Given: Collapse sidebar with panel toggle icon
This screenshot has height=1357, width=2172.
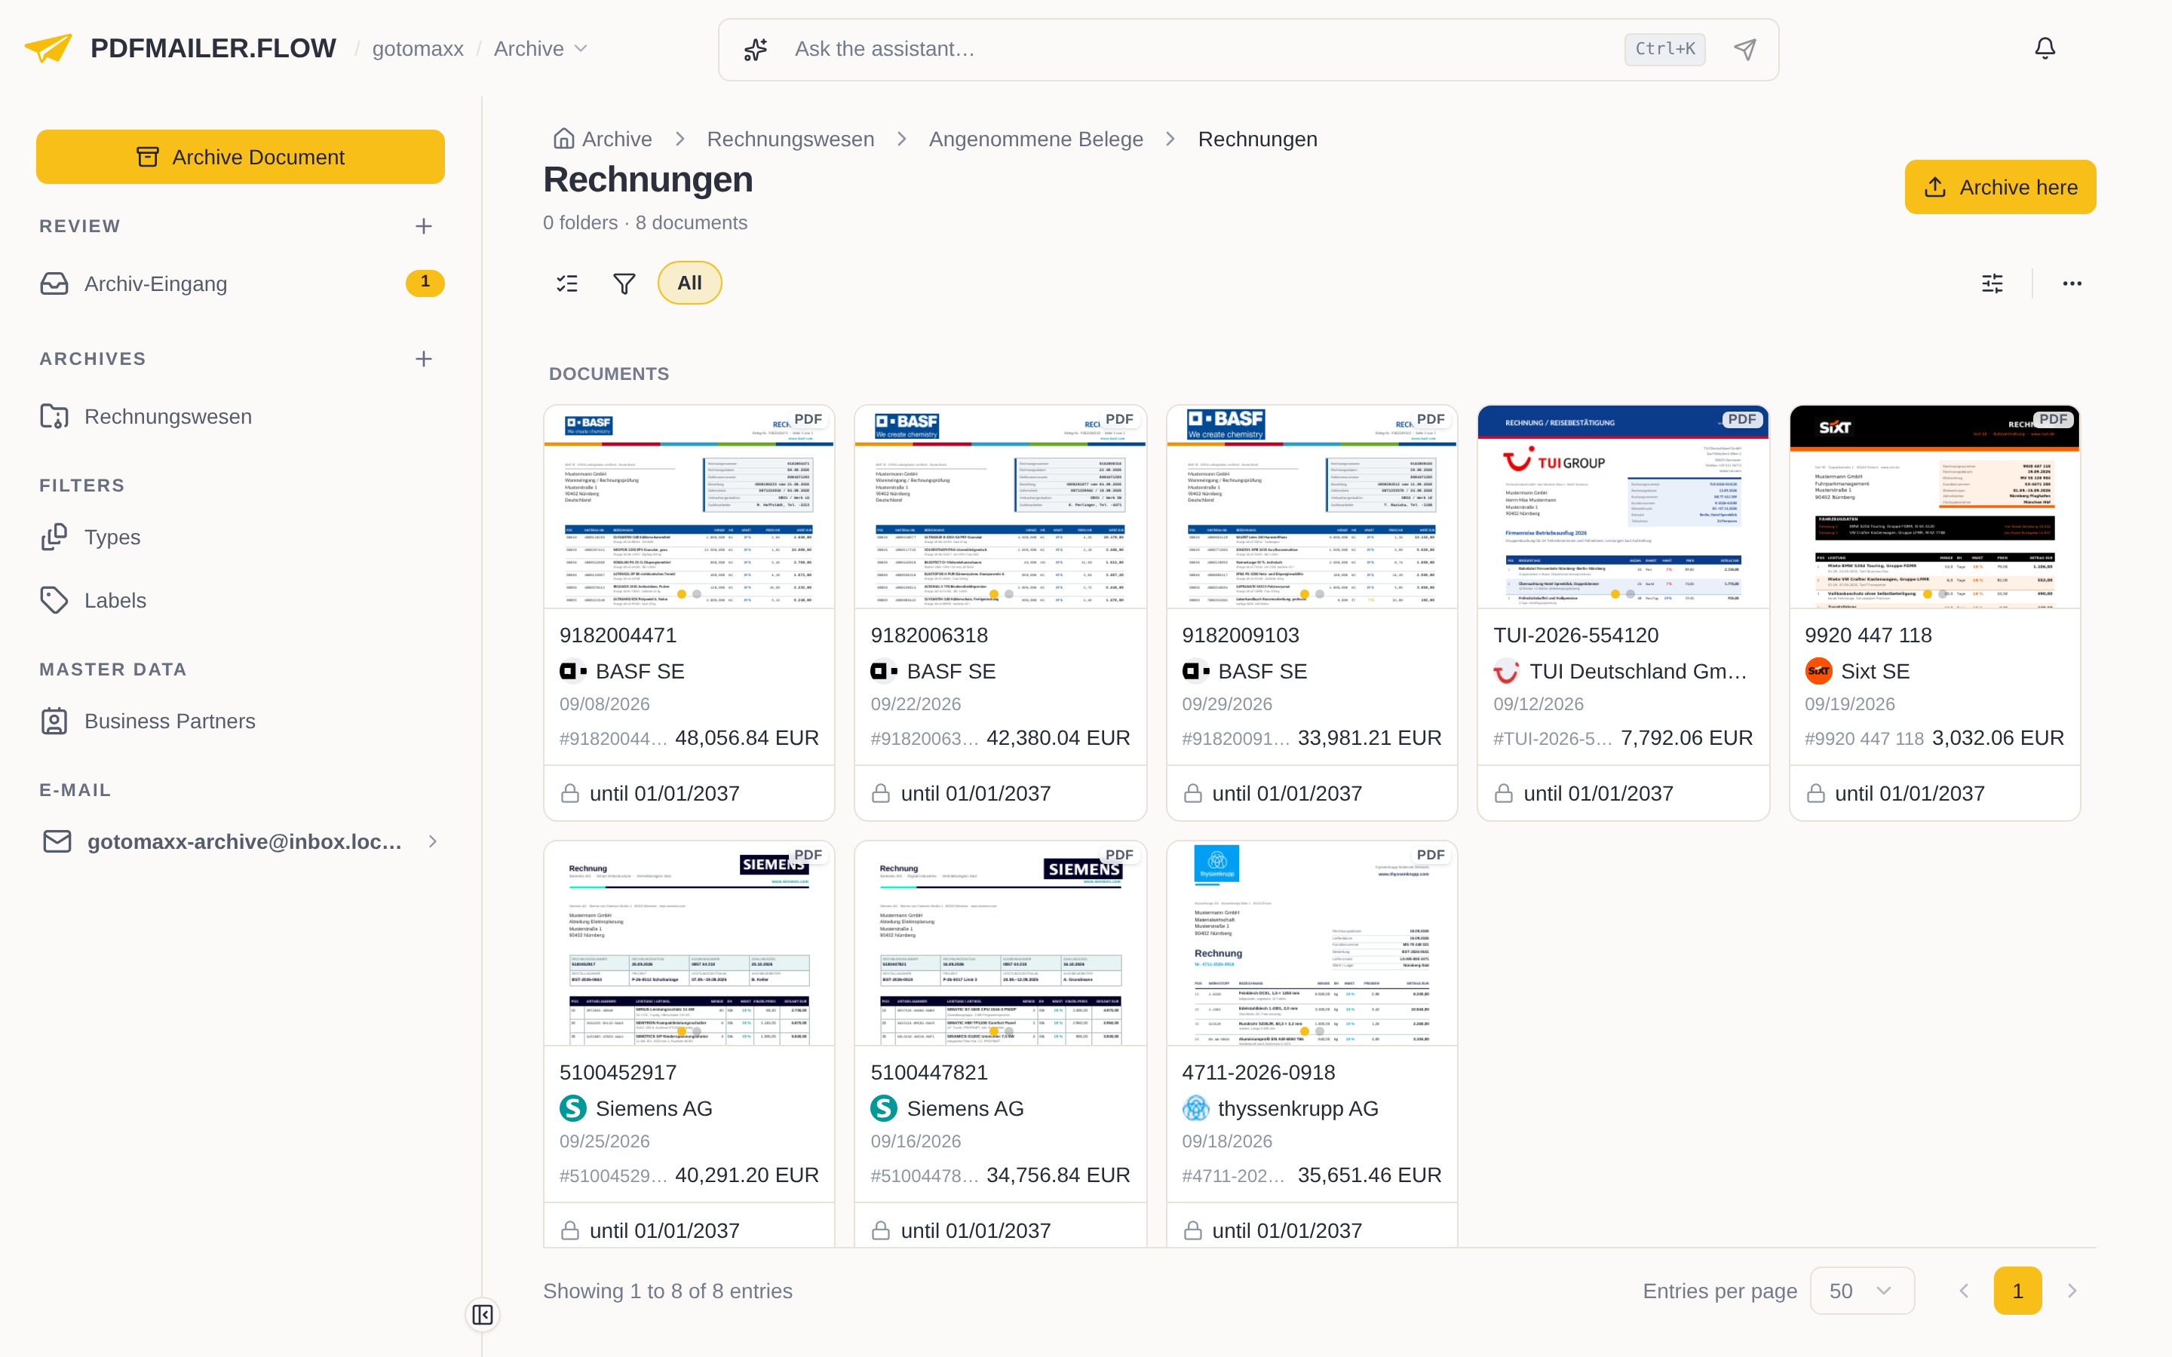Looking at the screenshot, I should coord(483,1315).
